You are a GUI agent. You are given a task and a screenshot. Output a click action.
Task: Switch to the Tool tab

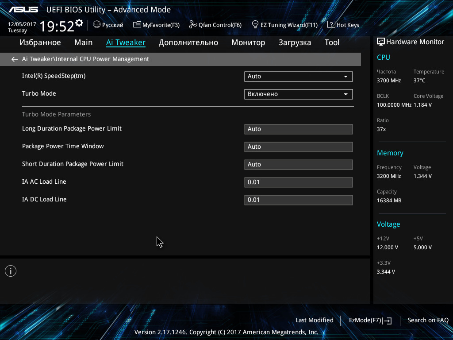pos(332,42)
